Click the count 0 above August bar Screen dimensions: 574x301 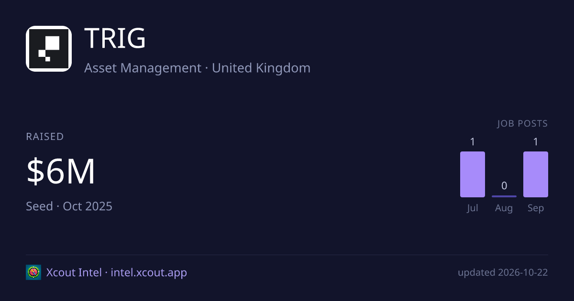pyautogui.click(x=504, y=186)
